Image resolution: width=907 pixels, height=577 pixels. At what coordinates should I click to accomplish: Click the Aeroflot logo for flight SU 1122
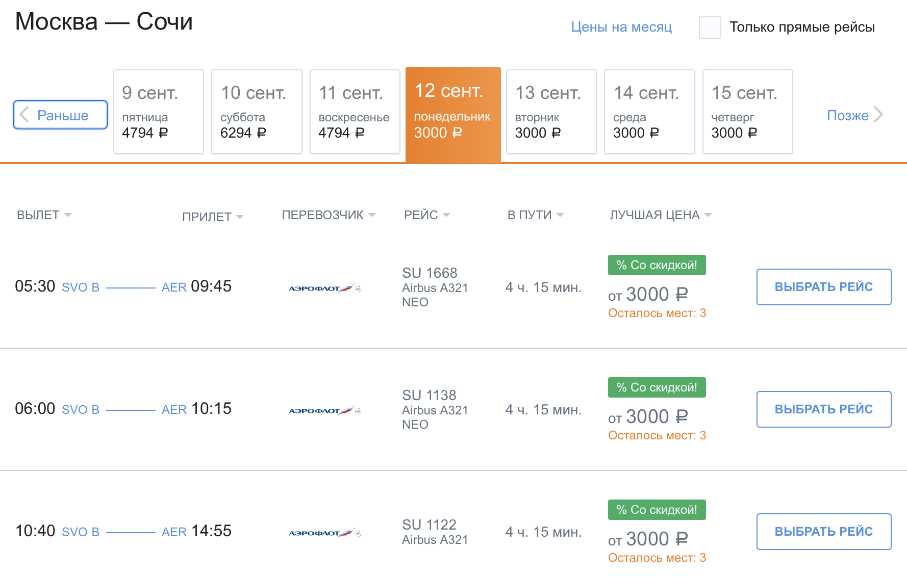point(325,533)
